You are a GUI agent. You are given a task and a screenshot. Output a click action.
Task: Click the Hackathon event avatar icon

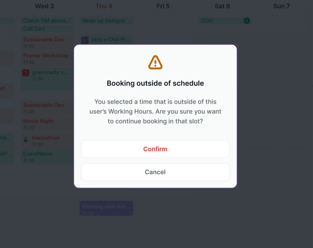tap(26, 139)
